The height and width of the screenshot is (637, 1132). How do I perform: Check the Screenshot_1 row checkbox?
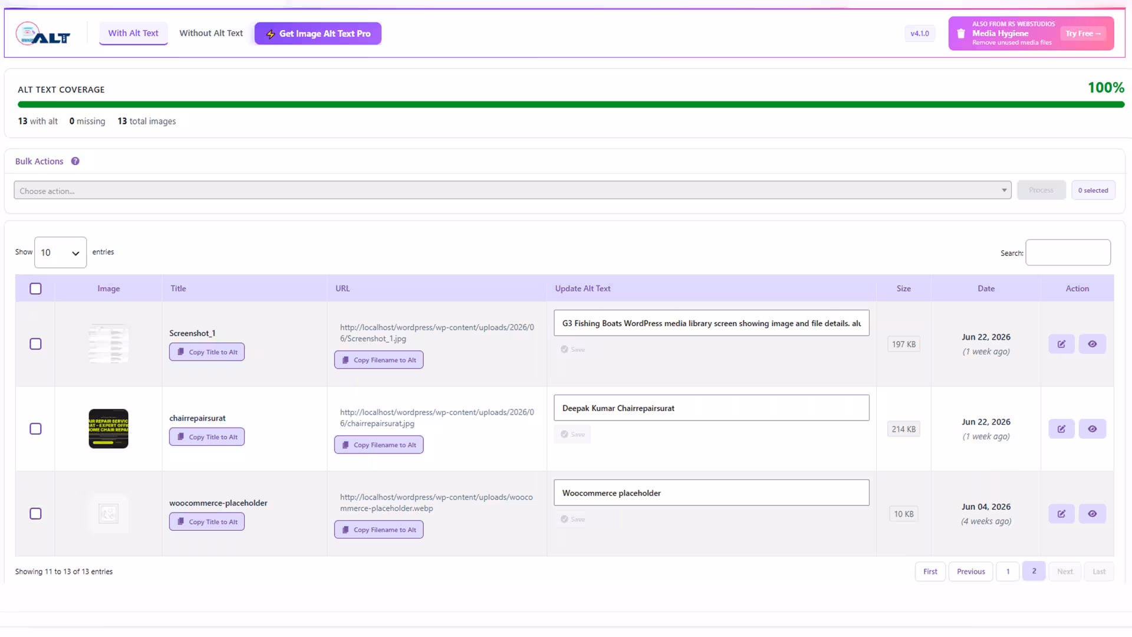pos(35,344)
